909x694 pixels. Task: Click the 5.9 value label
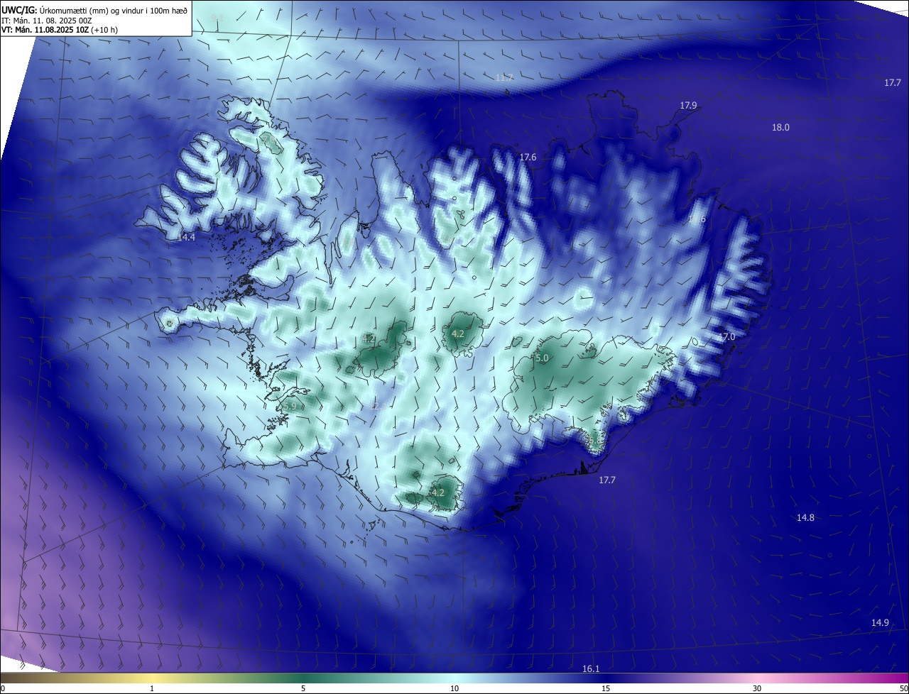(x=290, y=407)
